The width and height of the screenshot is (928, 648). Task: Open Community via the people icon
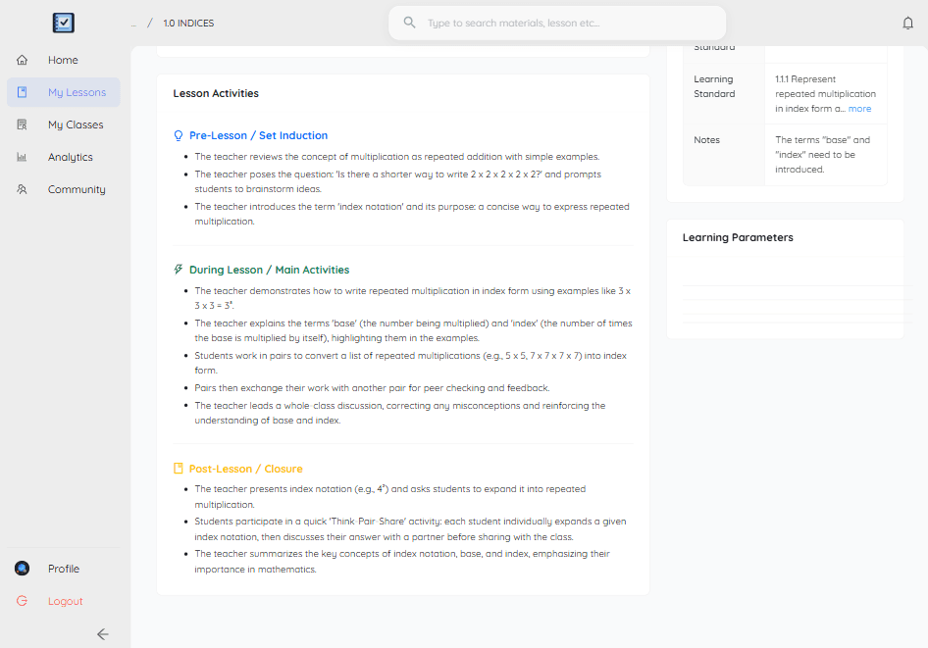pyautogui.click(x=22, y=189)
